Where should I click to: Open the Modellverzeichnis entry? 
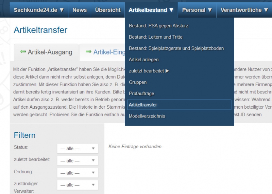tap(147, 116)
